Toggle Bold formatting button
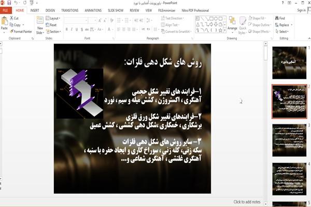 pos(67,30)
